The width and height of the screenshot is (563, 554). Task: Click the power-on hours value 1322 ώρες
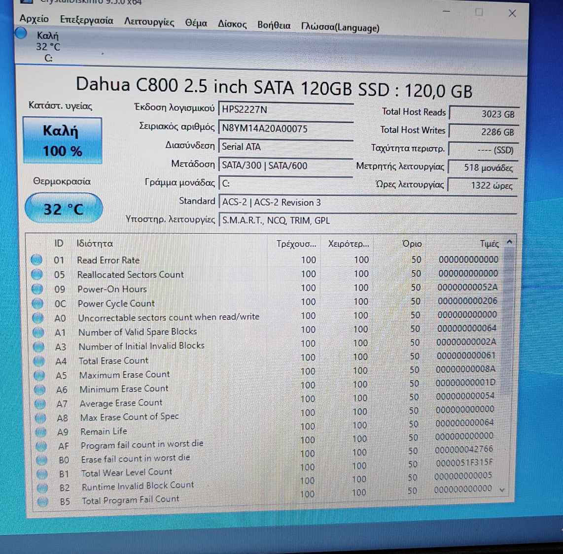click(483, 185)
